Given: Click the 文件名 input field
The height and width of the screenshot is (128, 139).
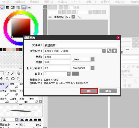Looking at the screenshot, I should tap(80, 45).
